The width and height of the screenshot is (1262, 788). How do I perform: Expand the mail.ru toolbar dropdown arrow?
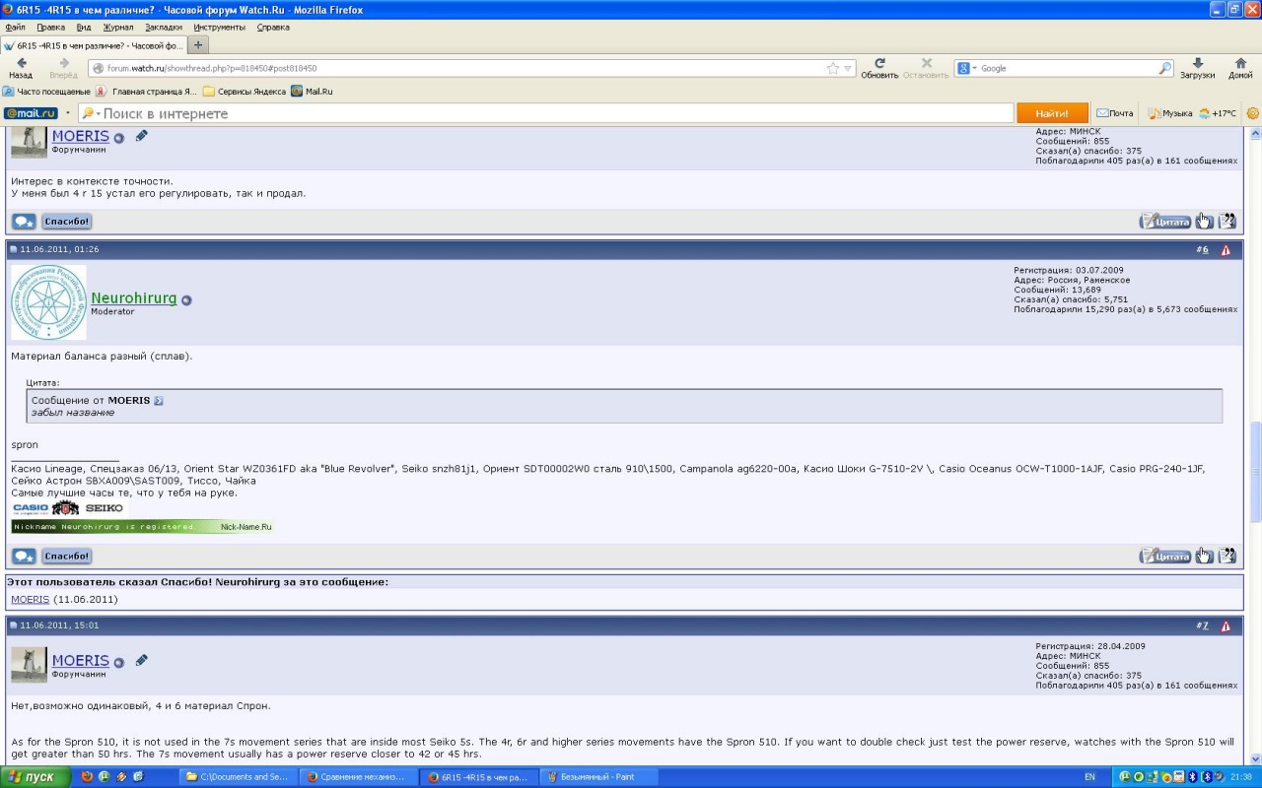[68, 113]
